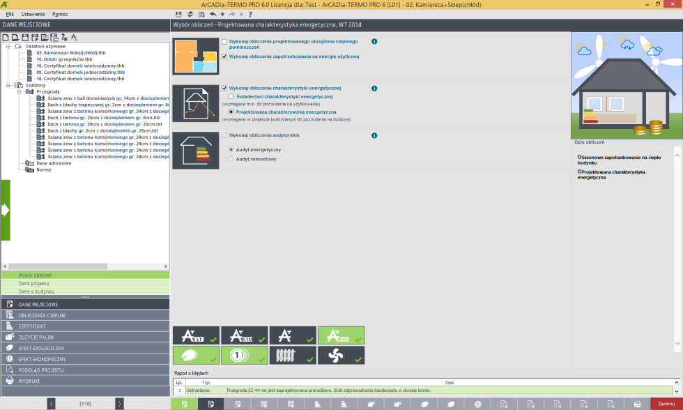The height and width of the screenshot is (410, 683).
Task: Click the undo arrow in top toolbar
Action: click(x=213, y=15)
